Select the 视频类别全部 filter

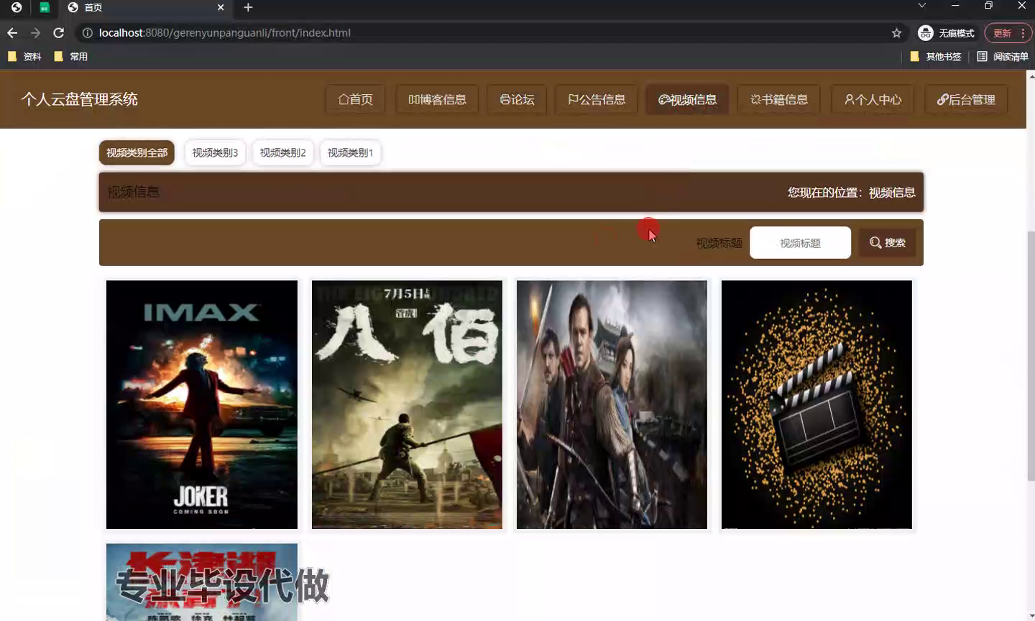coord(137,152)
